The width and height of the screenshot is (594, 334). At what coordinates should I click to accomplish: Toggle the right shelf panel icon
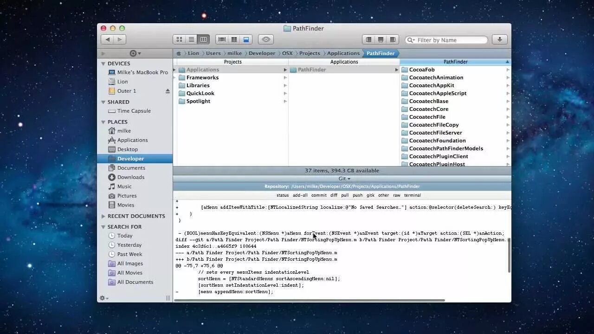[393, 40]
